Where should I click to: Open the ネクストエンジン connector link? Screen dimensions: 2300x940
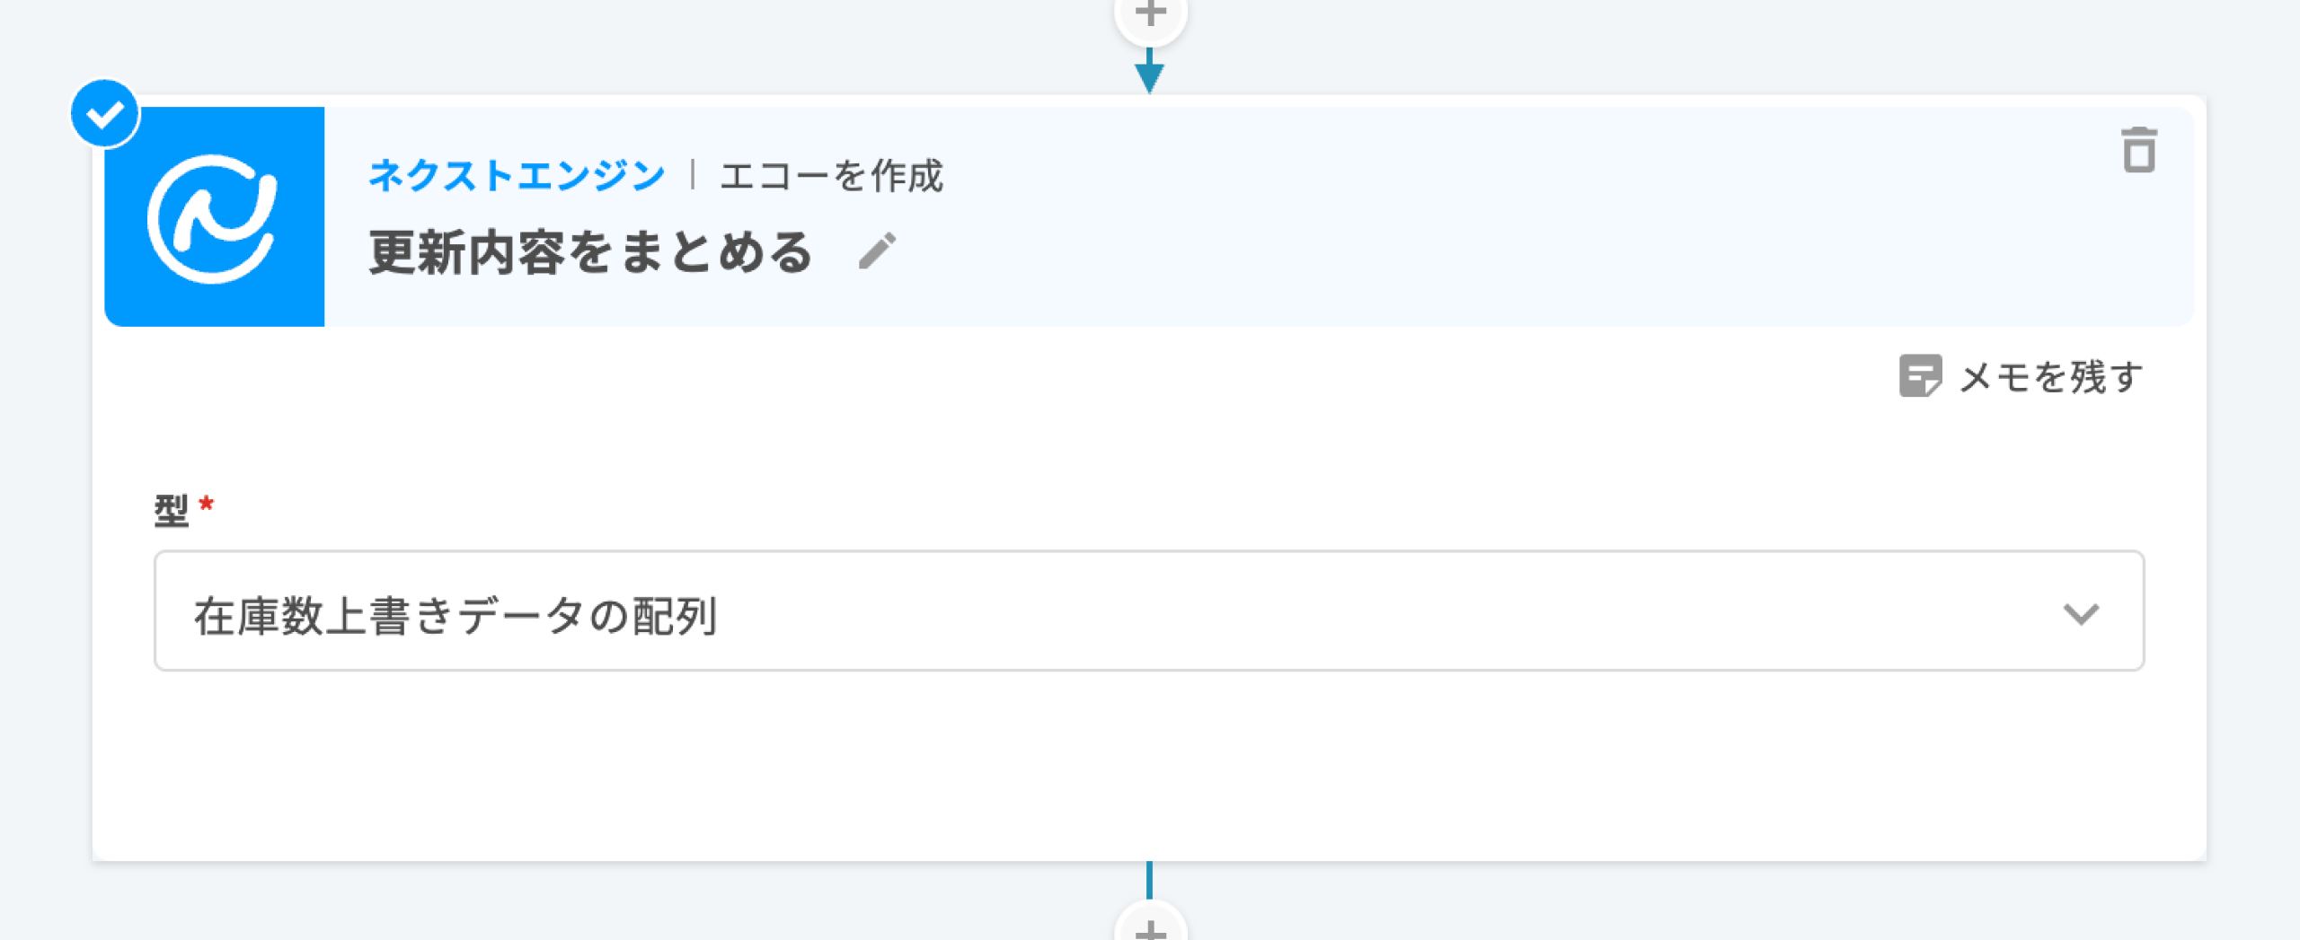point(516,175)
